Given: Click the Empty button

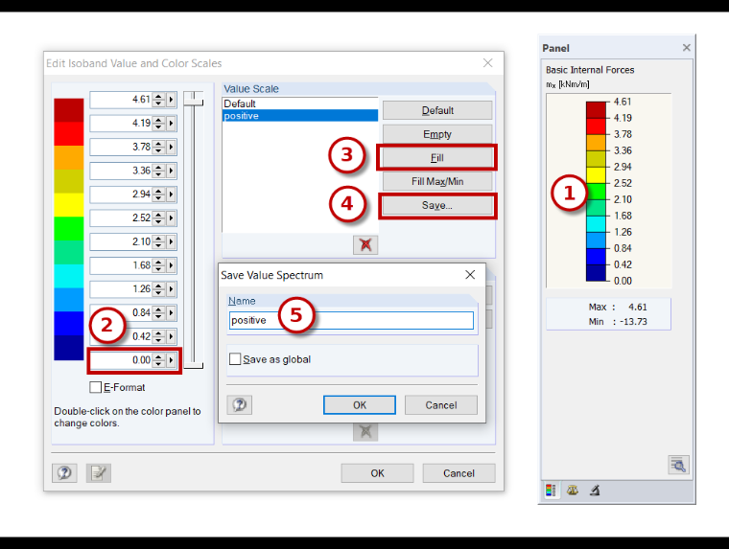Looking at the screenshot, I should pos(437,134).
